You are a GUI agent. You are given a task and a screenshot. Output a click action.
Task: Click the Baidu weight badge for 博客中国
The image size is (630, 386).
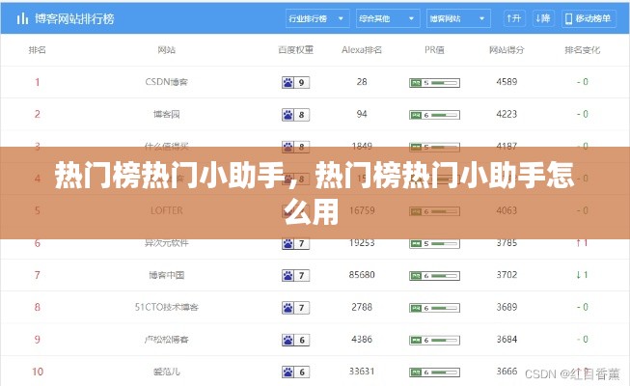click(x=295, y=276)
